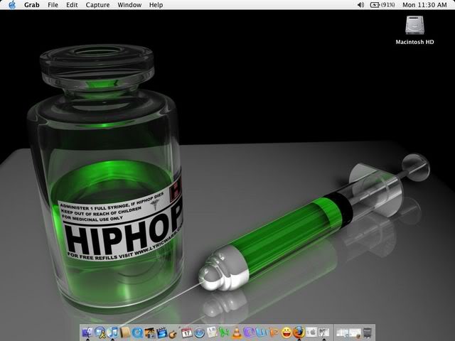Click the clock reading Mon 11:30 AM
Viewport: 455px width, 341px height.
point(424,5)
